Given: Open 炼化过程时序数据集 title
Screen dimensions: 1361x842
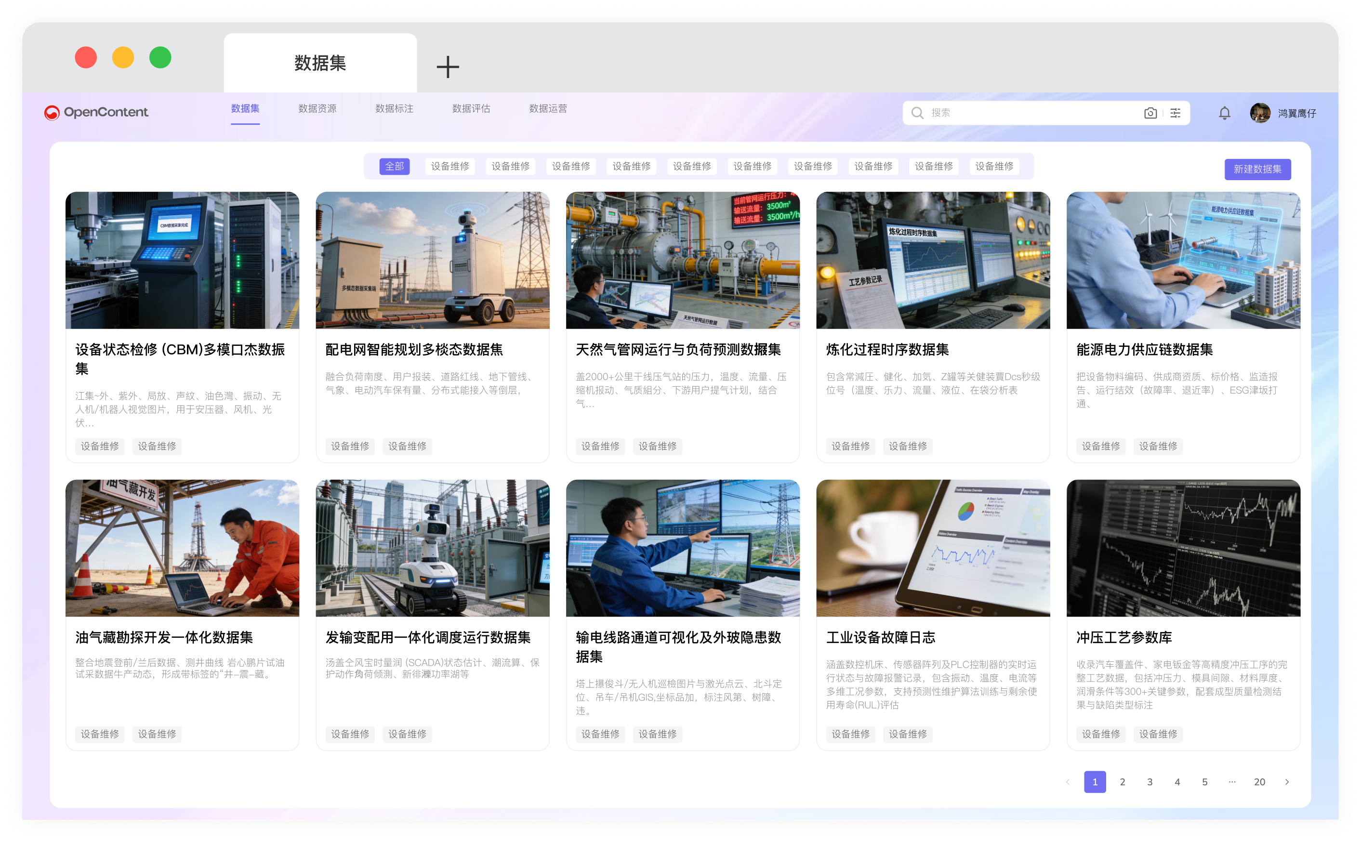Looking at the screenshot, I should point(887,350).
